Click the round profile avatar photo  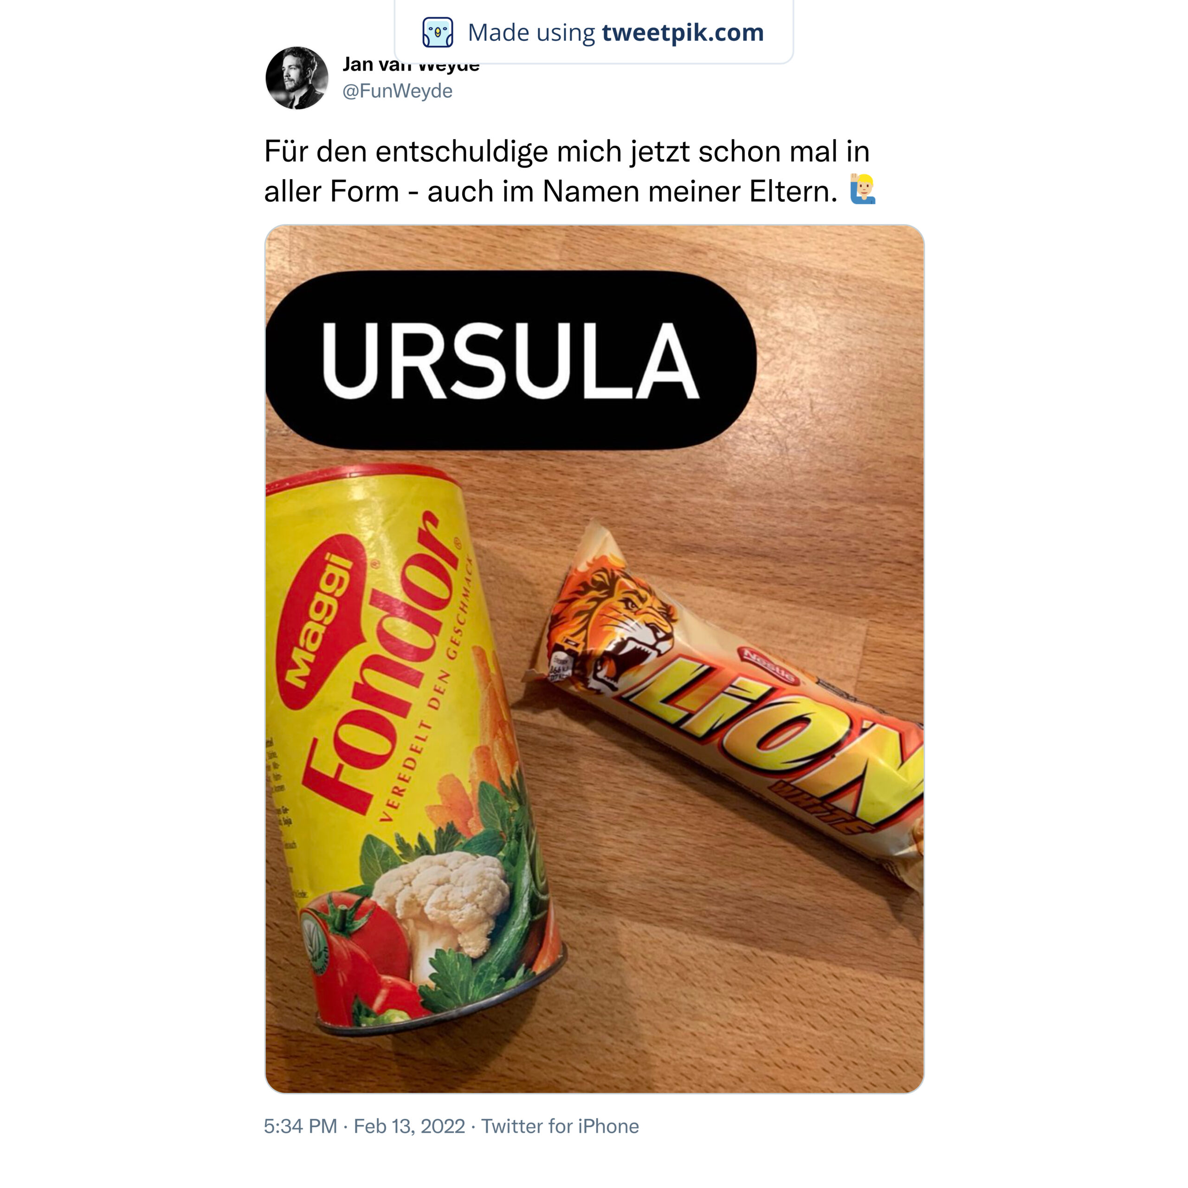point(297,78)
